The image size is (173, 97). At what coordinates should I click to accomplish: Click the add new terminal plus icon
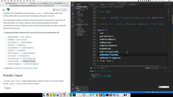pyautogui.click(x=161, y=68)
